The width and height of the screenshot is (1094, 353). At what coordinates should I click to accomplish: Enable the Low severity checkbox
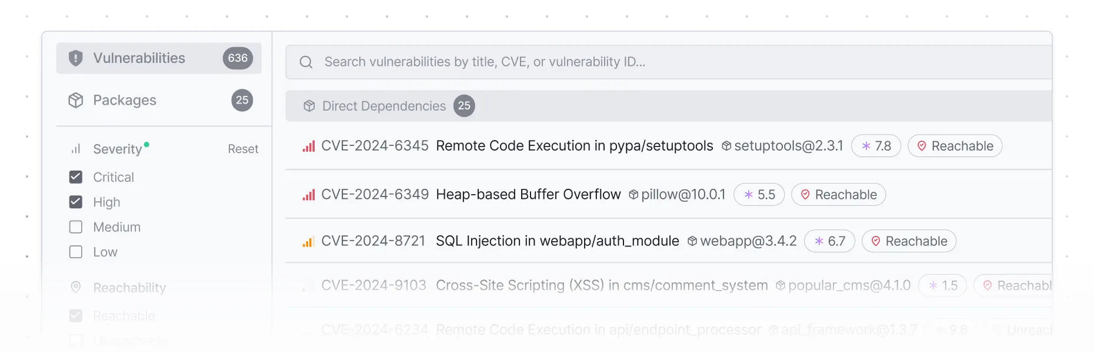pos(76,252)
